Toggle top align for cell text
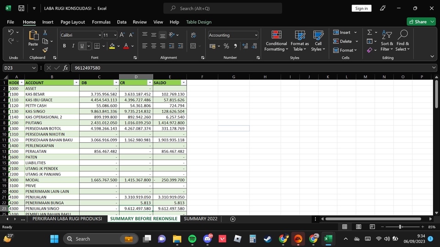The width and height of the screenshot is (440, 247). (x=144, y=35)
